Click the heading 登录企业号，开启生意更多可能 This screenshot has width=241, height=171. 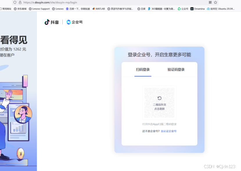159,54
